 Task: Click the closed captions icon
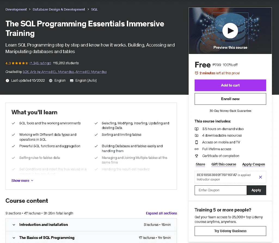click(72, 81)
